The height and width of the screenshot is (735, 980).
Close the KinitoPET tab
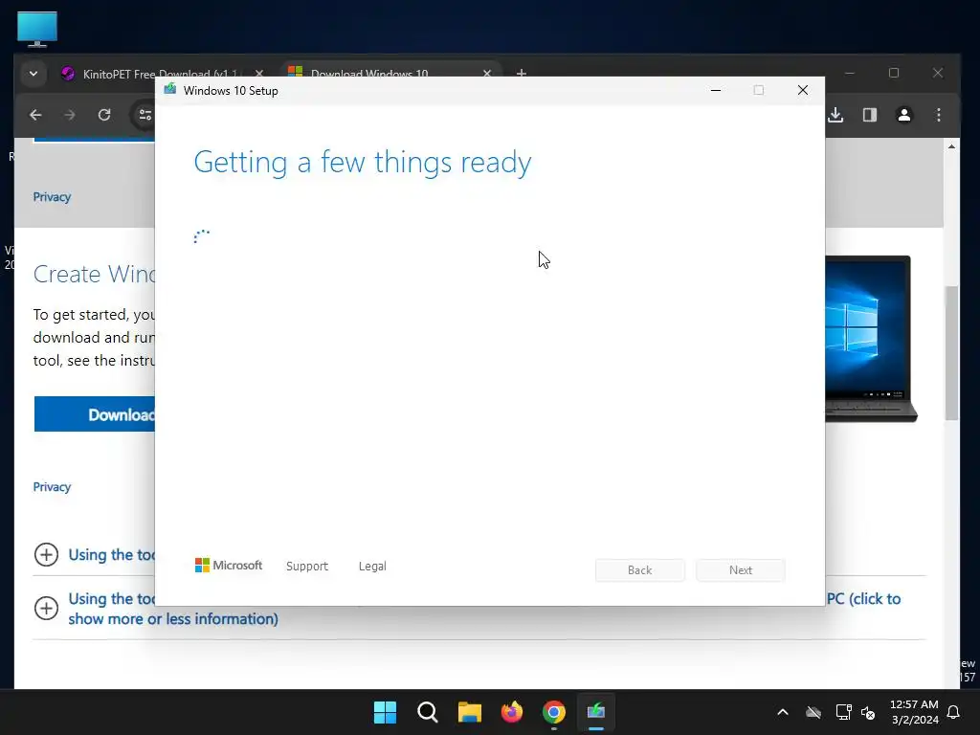(259, 74)
